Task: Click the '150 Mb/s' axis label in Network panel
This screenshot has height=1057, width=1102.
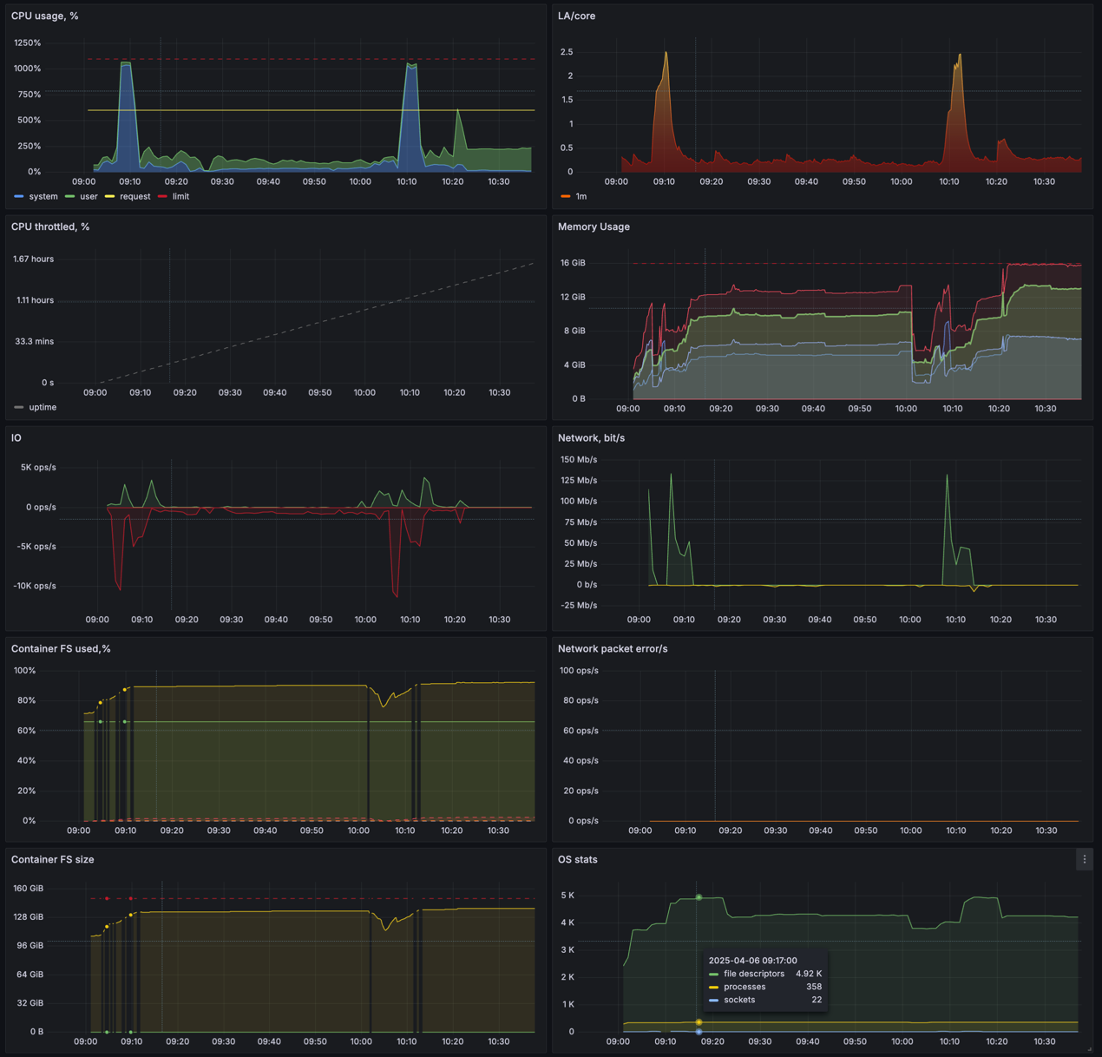Action: [x=579, y=459]
